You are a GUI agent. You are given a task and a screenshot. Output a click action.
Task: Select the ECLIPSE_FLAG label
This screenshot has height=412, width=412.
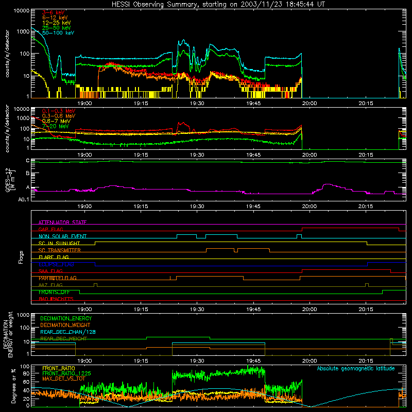(56, 264)
